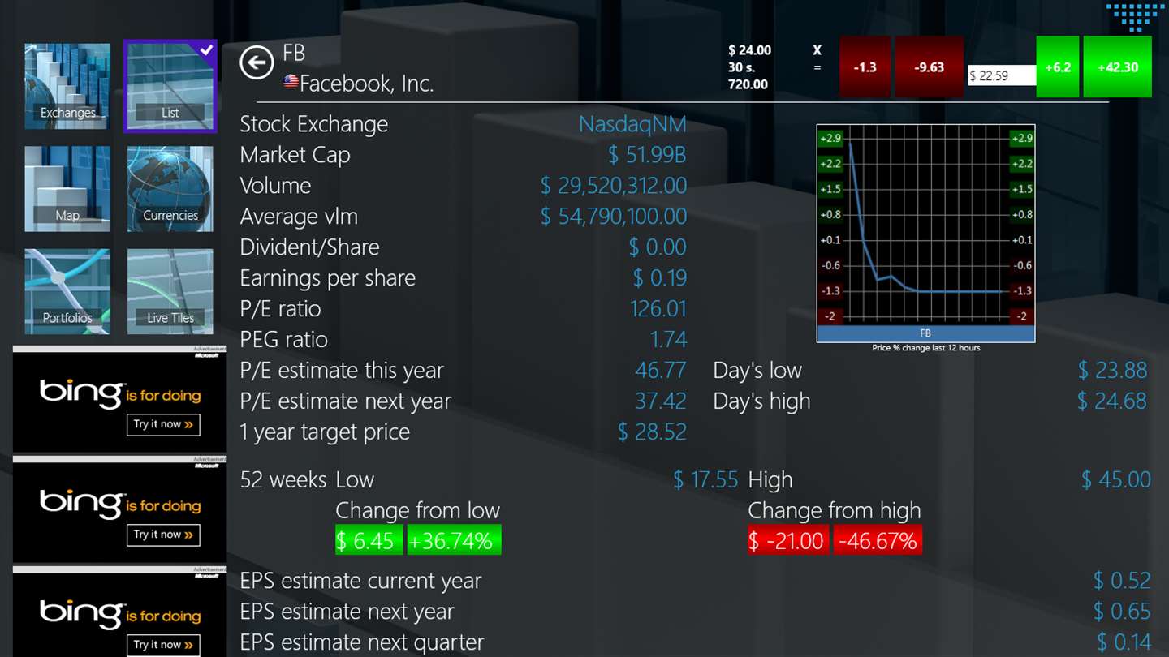Open the Currencies tile
The image size is (1169, 657).
point(170,189)
